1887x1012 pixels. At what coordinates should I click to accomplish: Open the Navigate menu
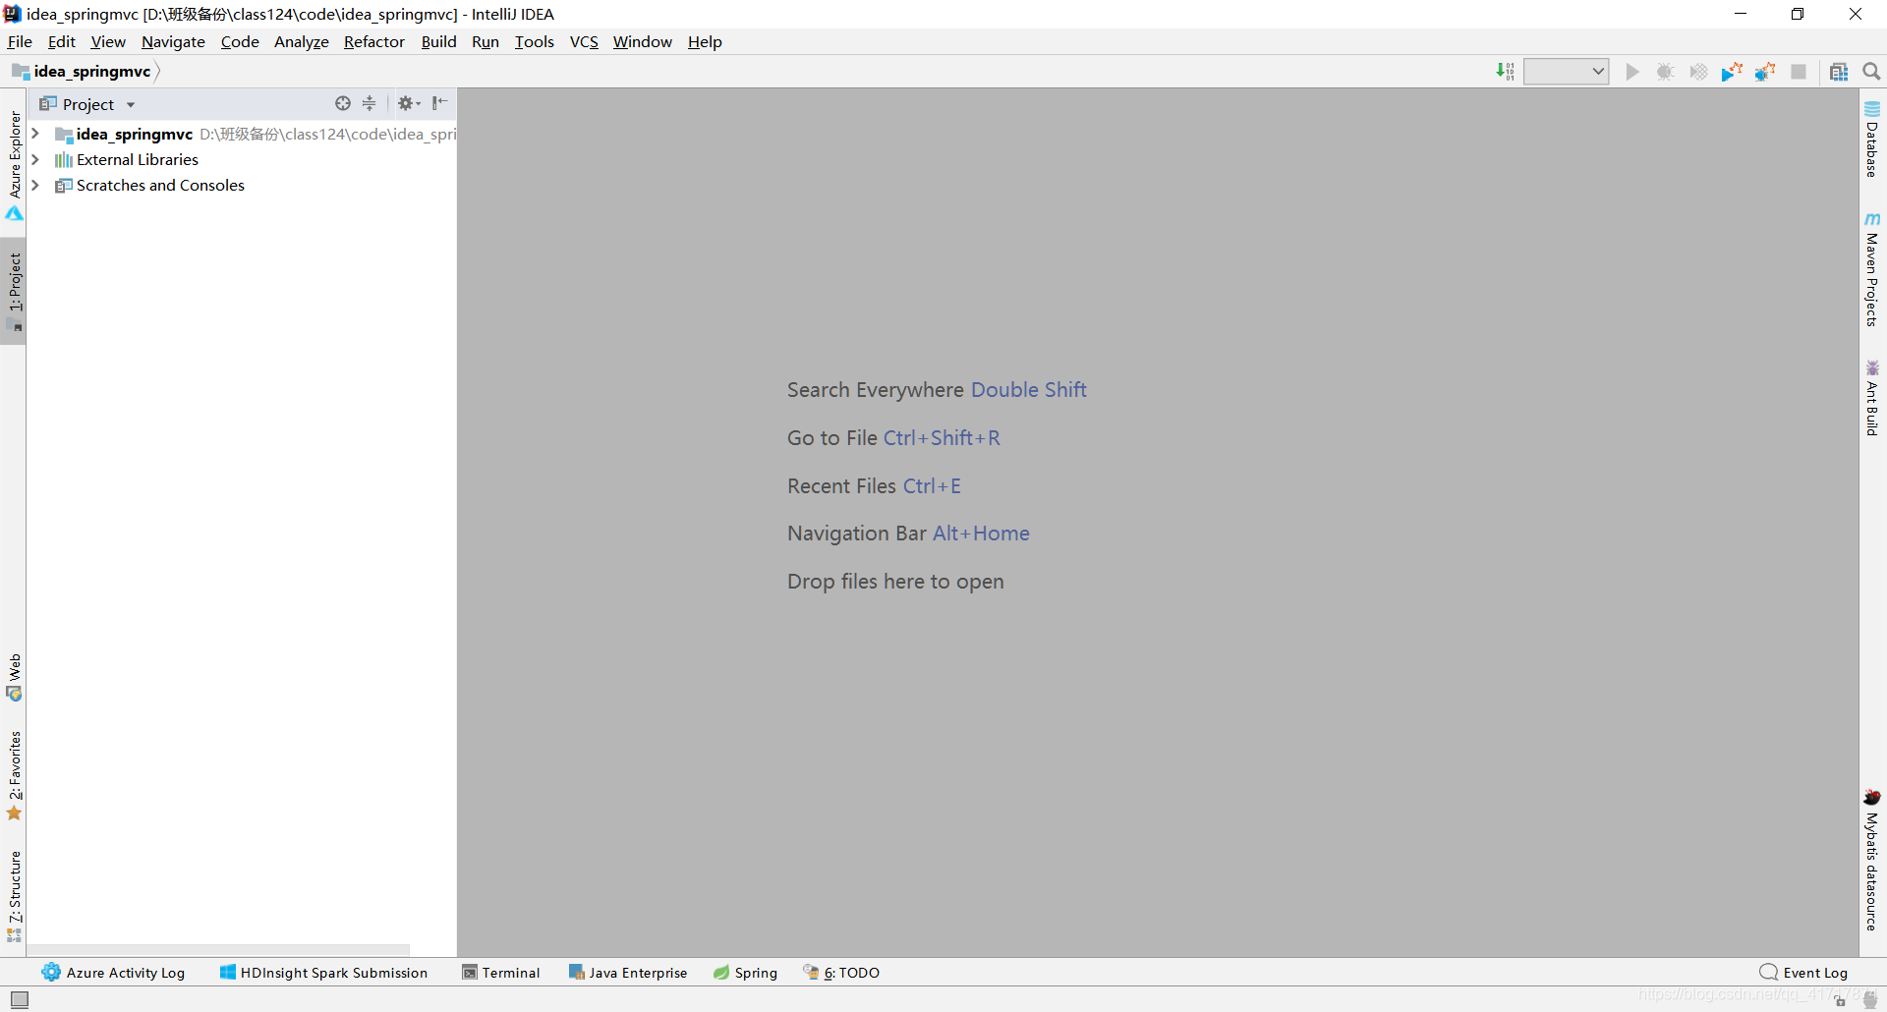click(173, 41)
